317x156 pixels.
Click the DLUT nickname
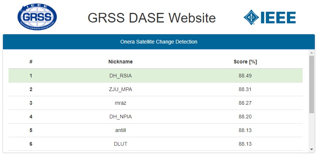[121, 144]
